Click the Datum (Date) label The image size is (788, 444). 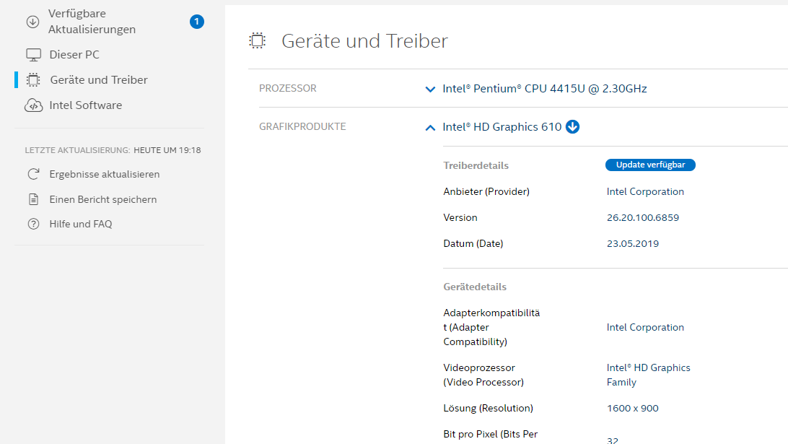473,244
